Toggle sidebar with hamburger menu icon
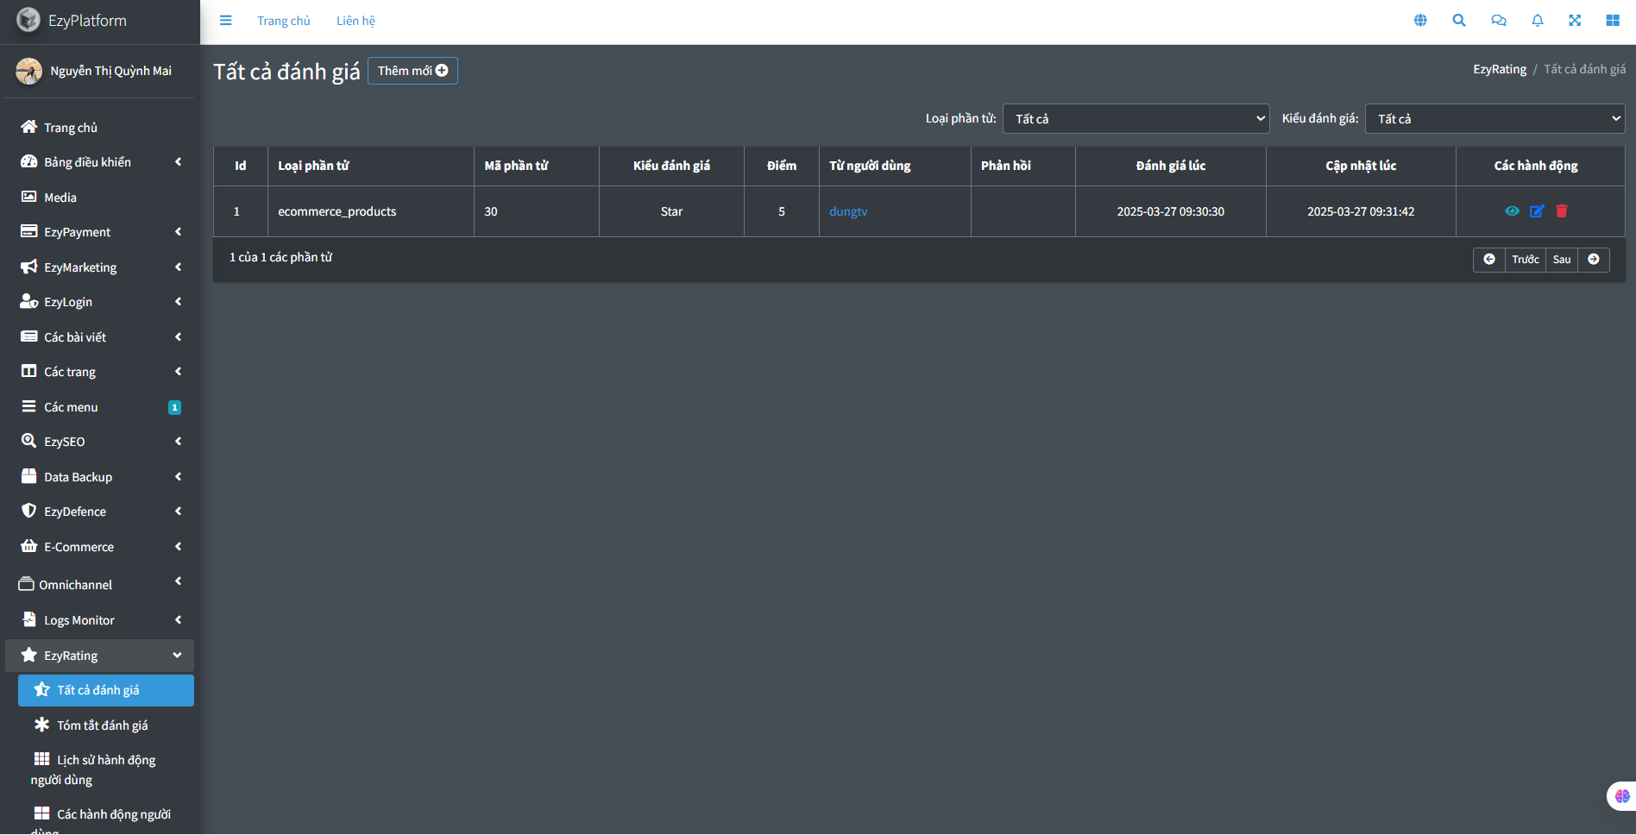 [226, 21]
